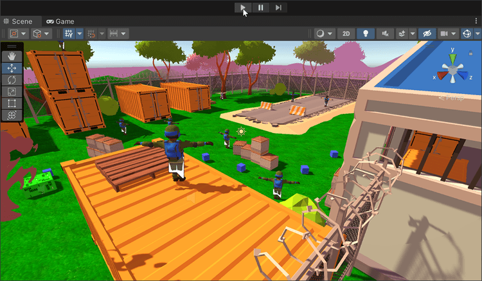The image size is (482, 281).
Task: Select the Rect tool
Action: (12, 103)
